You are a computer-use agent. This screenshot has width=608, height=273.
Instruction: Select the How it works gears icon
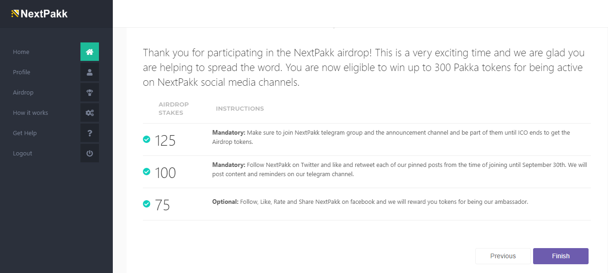coord(90,113)
